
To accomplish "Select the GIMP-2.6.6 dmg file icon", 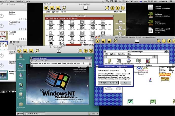I will pyautogui.click(x=151, y=30).
